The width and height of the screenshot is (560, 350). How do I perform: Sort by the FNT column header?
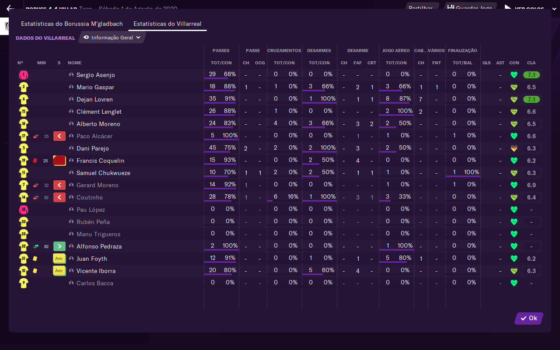[437, 63]
